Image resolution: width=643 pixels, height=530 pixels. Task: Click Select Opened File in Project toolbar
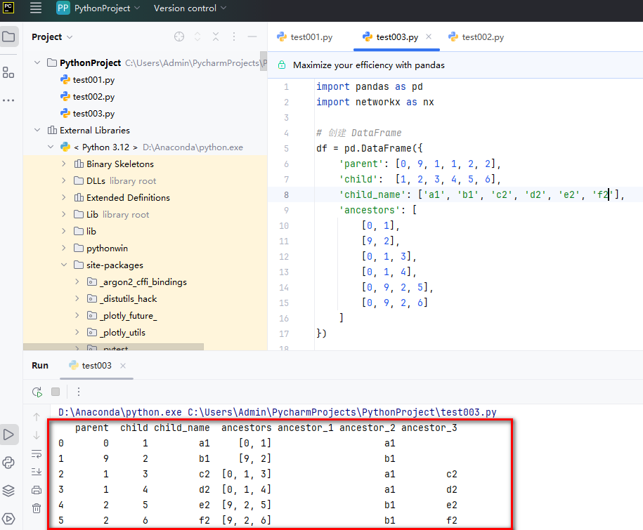pos(179,37)
